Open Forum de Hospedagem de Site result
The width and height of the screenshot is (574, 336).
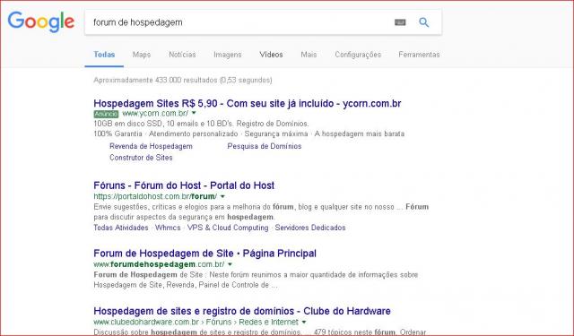(x=205, y=254)
